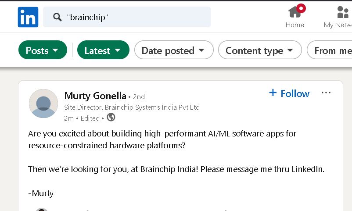Expand the Posts filter dropdown
The image size is (352, 211).
pos(43,50)
